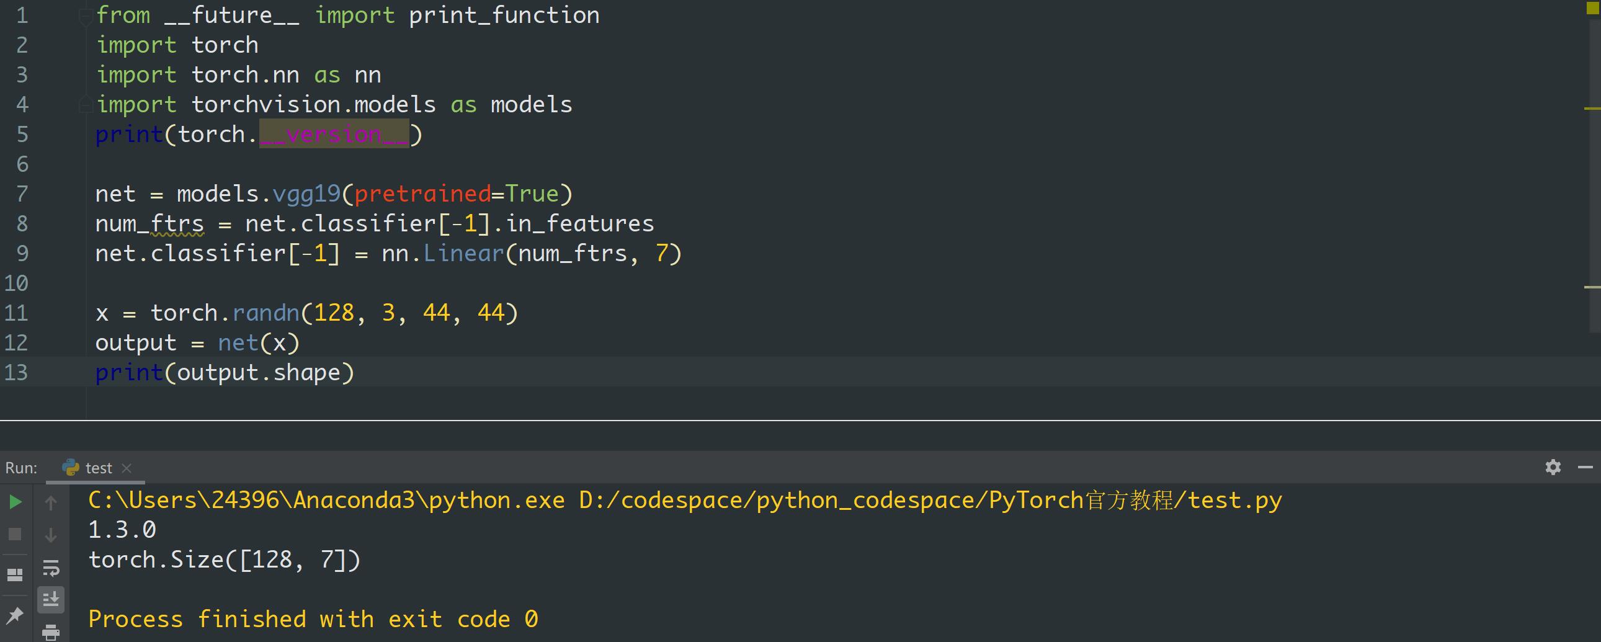Click the highlighted __version__ attribute in code

(x=334, y=134)
